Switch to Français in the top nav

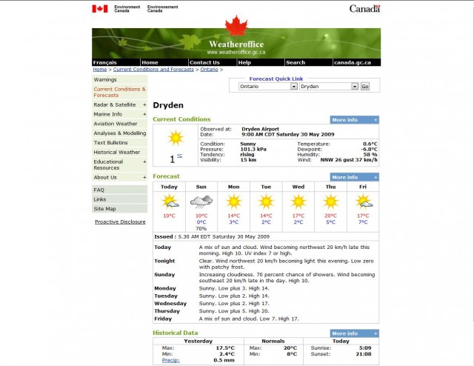pyautogui.click(x=105, y=63)
